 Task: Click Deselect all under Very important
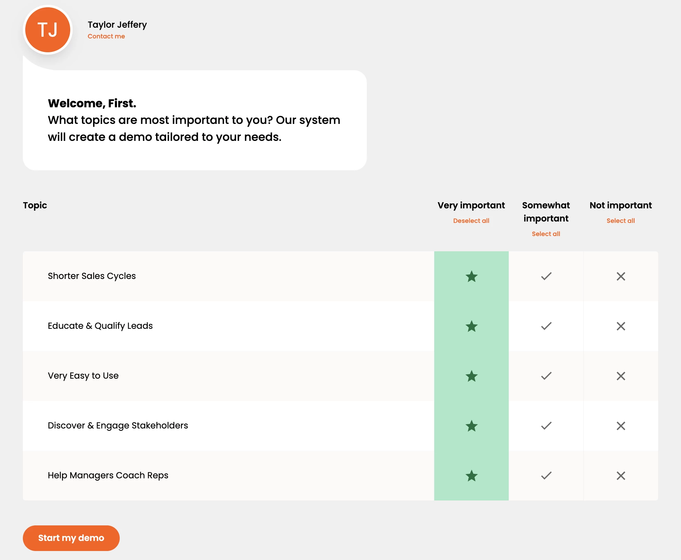(471, 221)
